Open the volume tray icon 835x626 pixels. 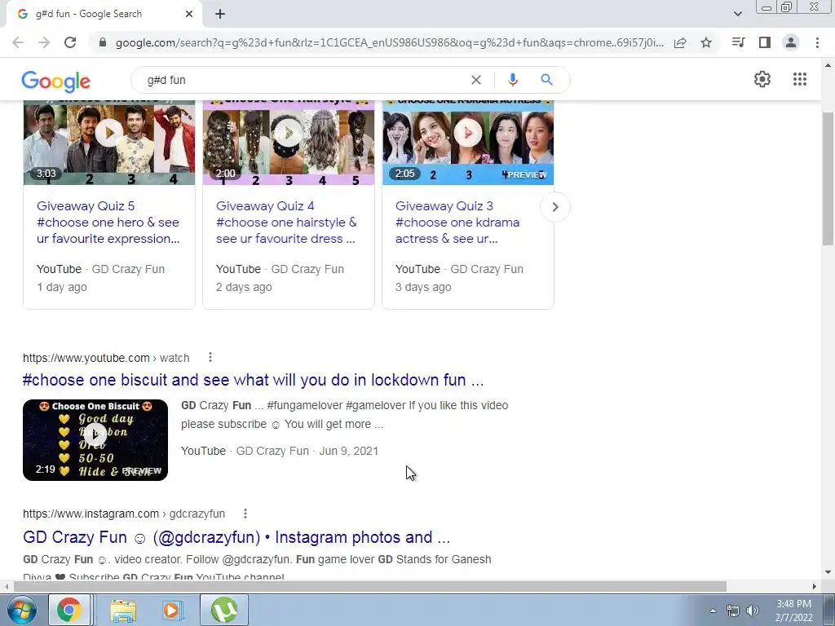click(753, 611)
